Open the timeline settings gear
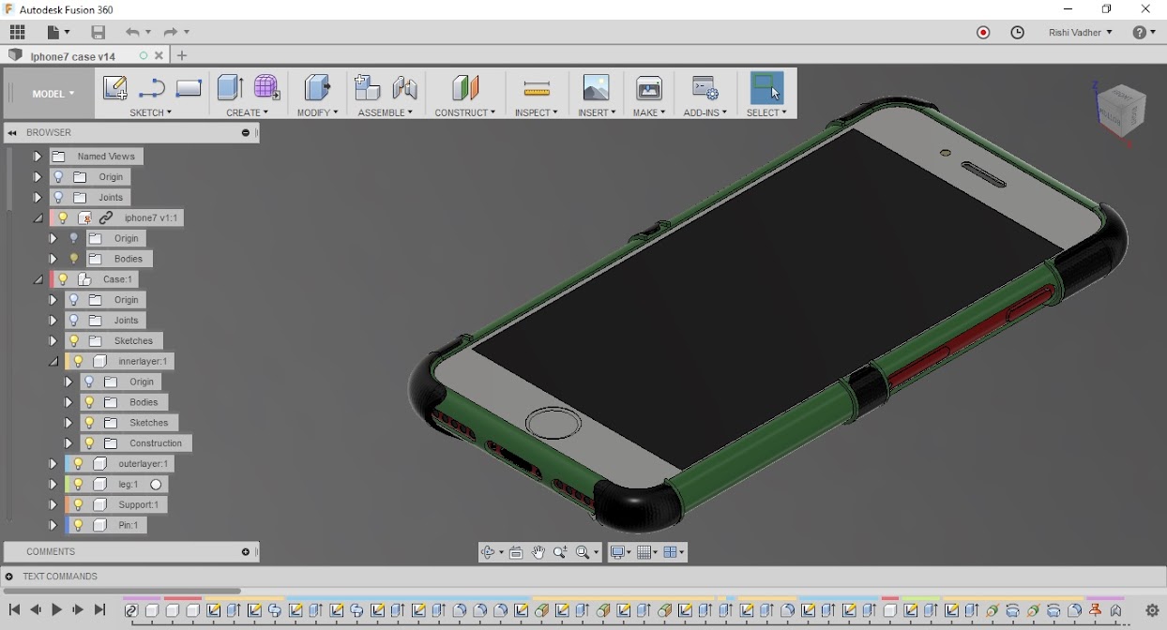The height and width of the screenshot is (630, 1167). [x=1153, y=611]
